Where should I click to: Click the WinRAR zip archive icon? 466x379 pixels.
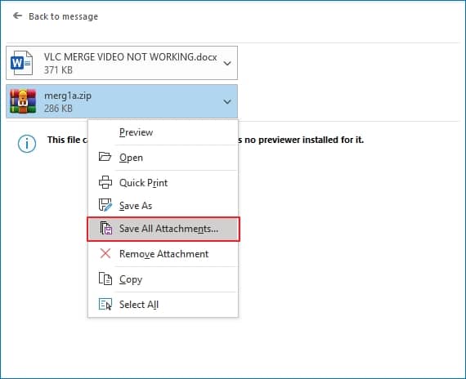(x=23, y=101)
